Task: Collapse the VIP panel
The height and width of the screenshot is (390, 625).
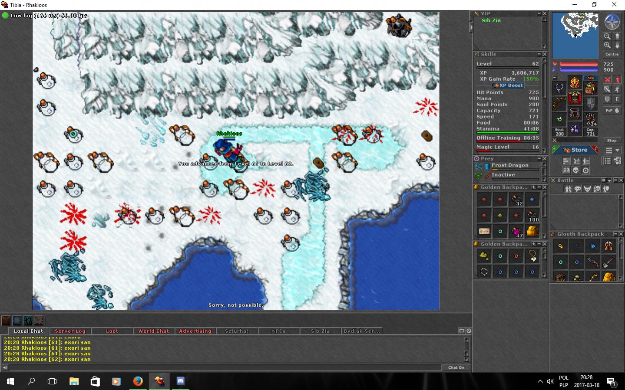Action: pyautogui.click(x=539, y=13)
